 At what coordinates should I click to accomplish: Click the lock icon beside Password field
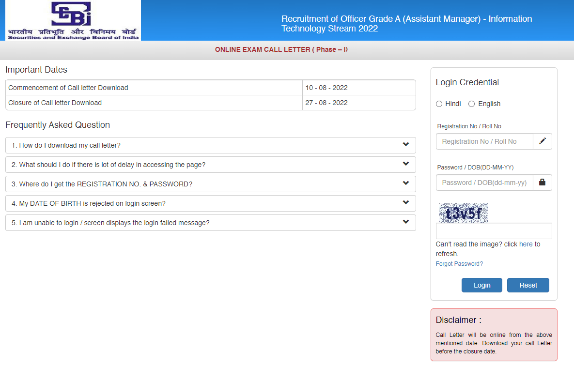(542, 183)
